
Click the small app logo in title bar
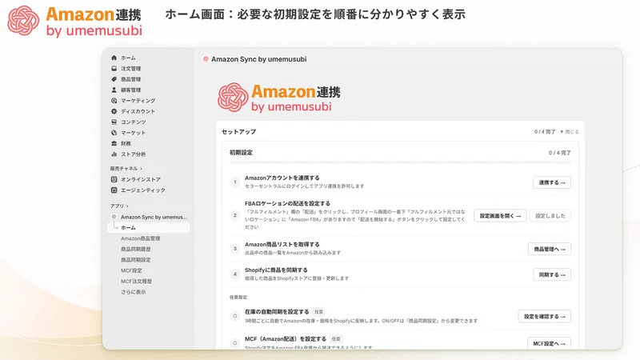206,59
